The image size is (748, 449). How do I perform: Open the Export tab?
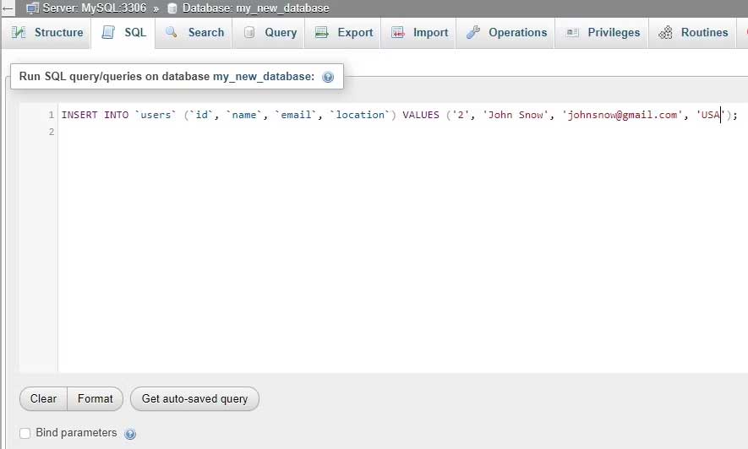(x=342, y=32)
